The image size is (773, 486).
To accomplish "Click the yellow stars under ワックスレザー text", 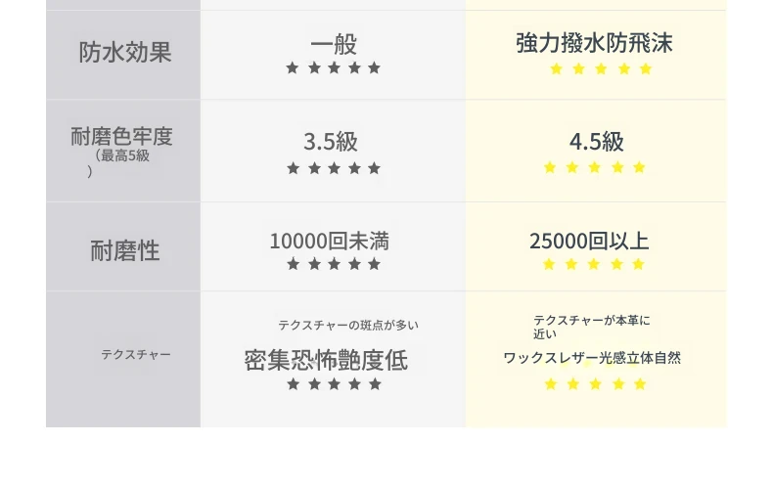I will pos(596,384).
